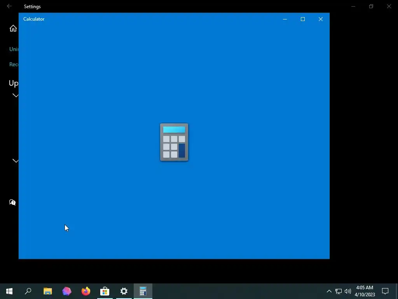Click the Settings Home icon
This screenshot has height=299, width=398.
[x=13, y=28]
